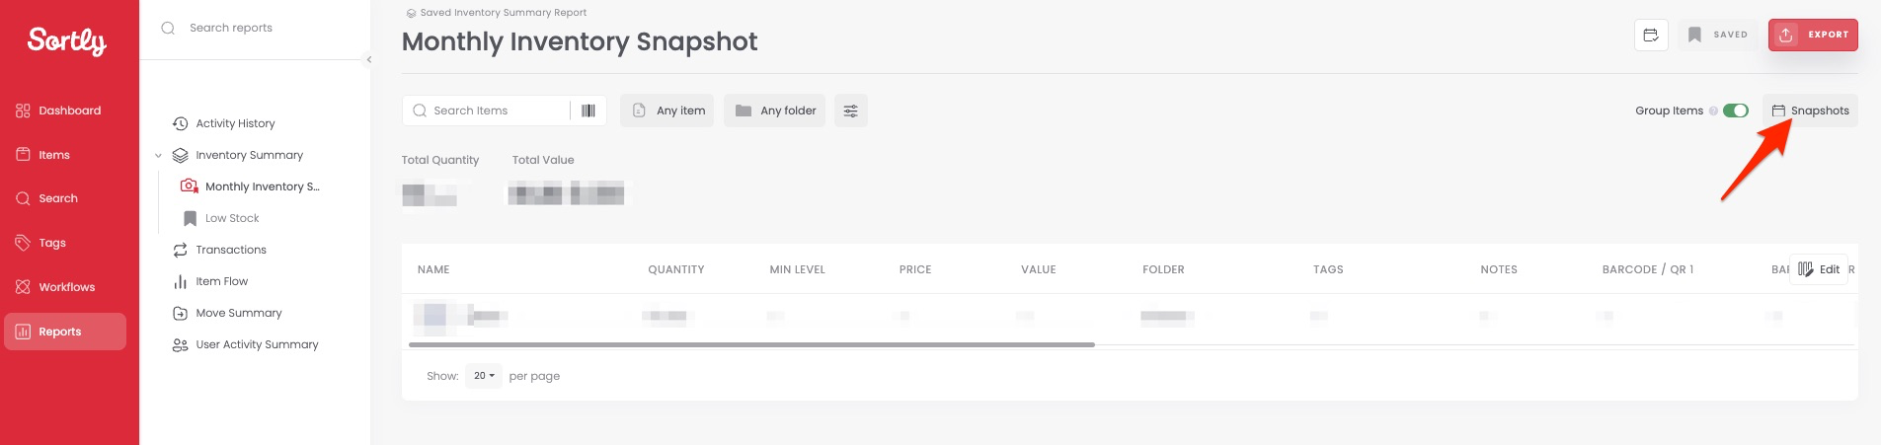This screenshot has width=1881, height=445.
Task: Click the calendar schedule icon near Saved
Action: coord(1651,35)
